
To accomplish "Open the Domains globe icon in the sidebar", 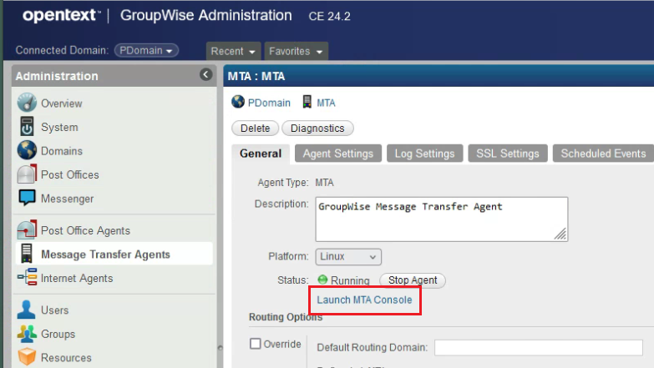I will [27, 150].
